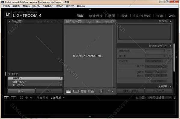180x119 pixels.
Task: Go back with the left arrow
Action: (x=26, y=98)
